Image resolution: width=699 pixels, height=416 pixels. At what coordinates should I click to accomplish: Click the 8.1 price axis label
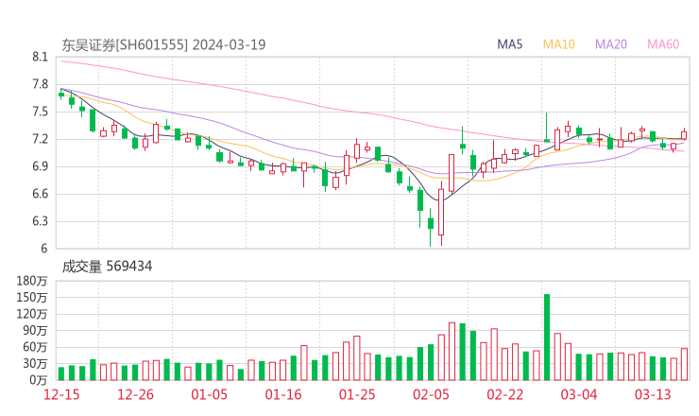pos(40,57)
